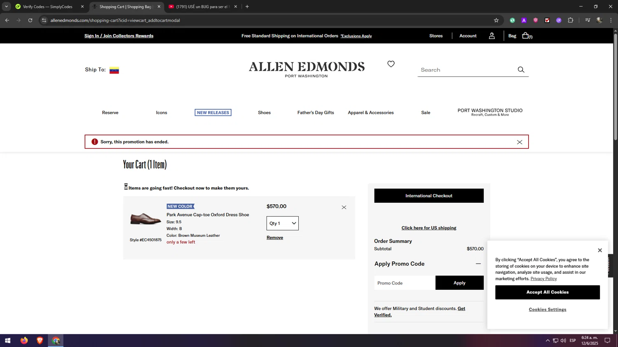Screen dimensions: 618x347
Task: Click the green circular extension icon
Action: (512, 20)
